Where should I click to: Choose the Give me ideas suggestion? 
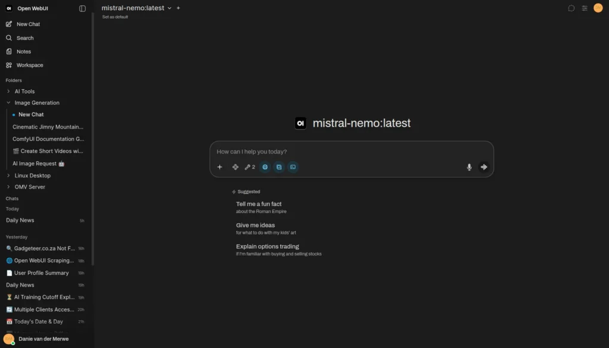coord(266,229)
